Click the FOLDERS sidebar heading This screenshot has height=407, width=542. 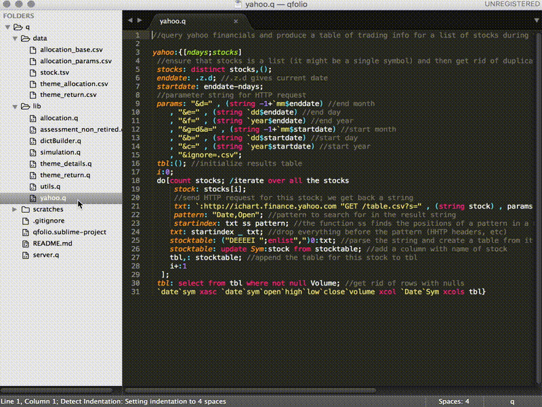(x=19, y=16)
